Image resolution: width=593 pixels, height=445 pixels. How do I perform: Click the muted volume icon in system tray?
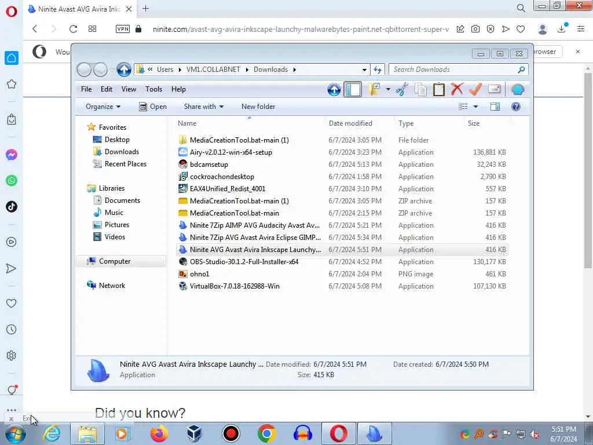coord(535,434)
